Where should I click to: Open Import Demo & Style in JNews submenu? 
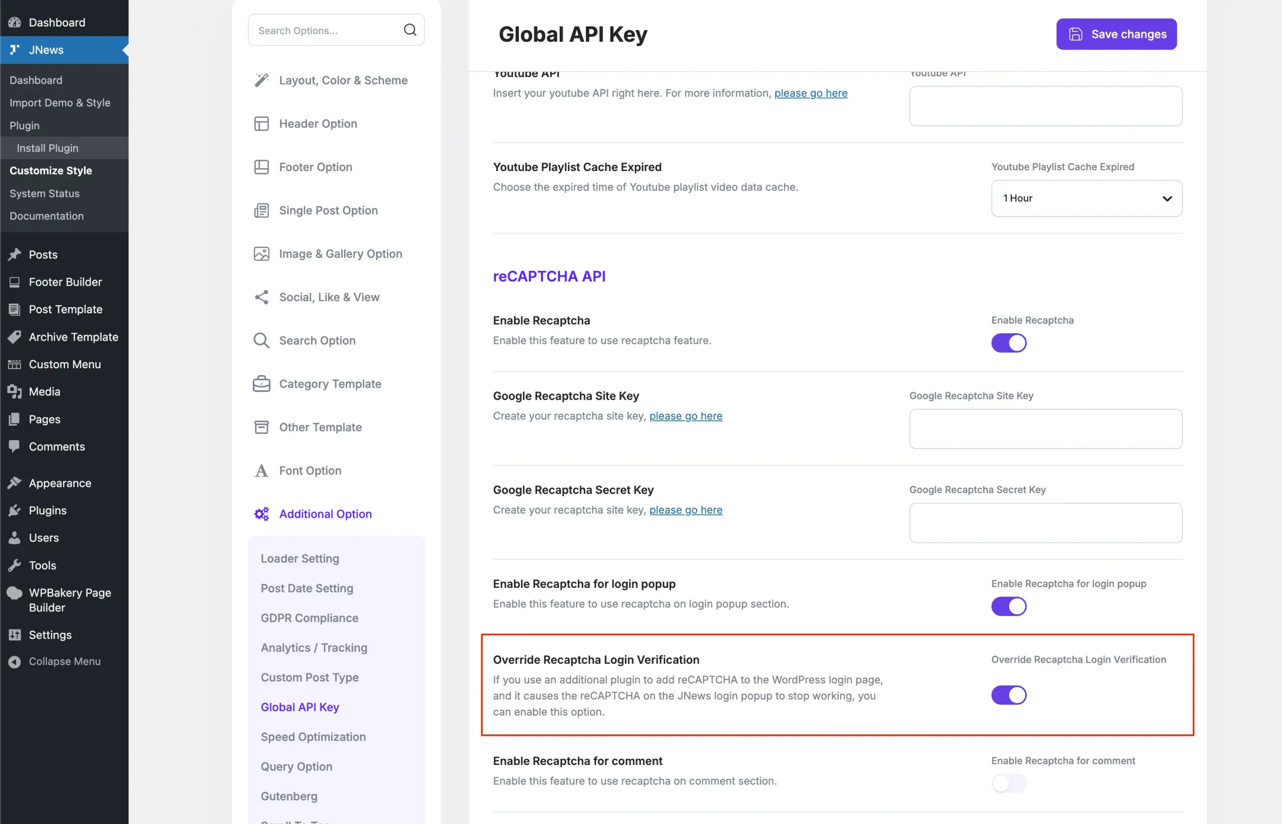60,103
